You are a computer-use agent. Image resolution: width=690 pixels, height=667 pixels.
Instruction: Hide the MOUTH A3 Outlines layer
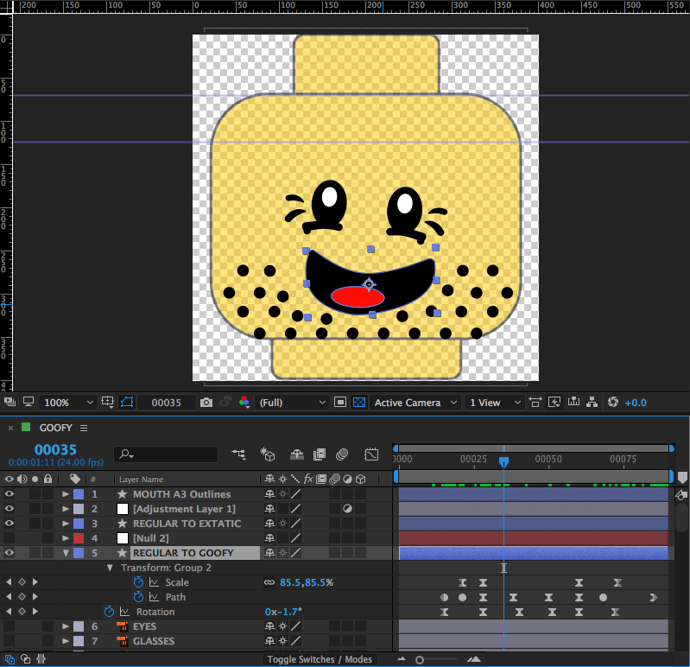tap(9, 494)
